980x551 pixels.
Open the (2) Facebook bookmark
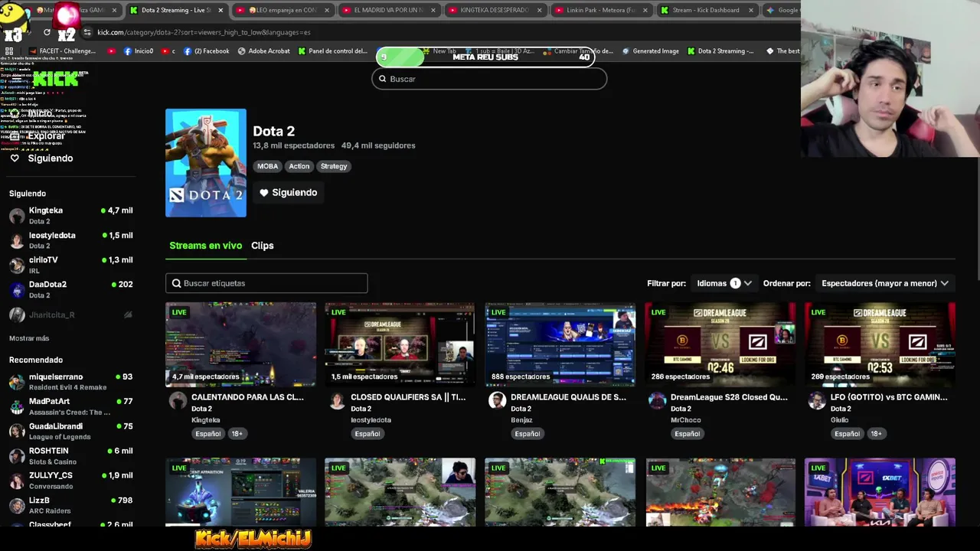(206, 51)
